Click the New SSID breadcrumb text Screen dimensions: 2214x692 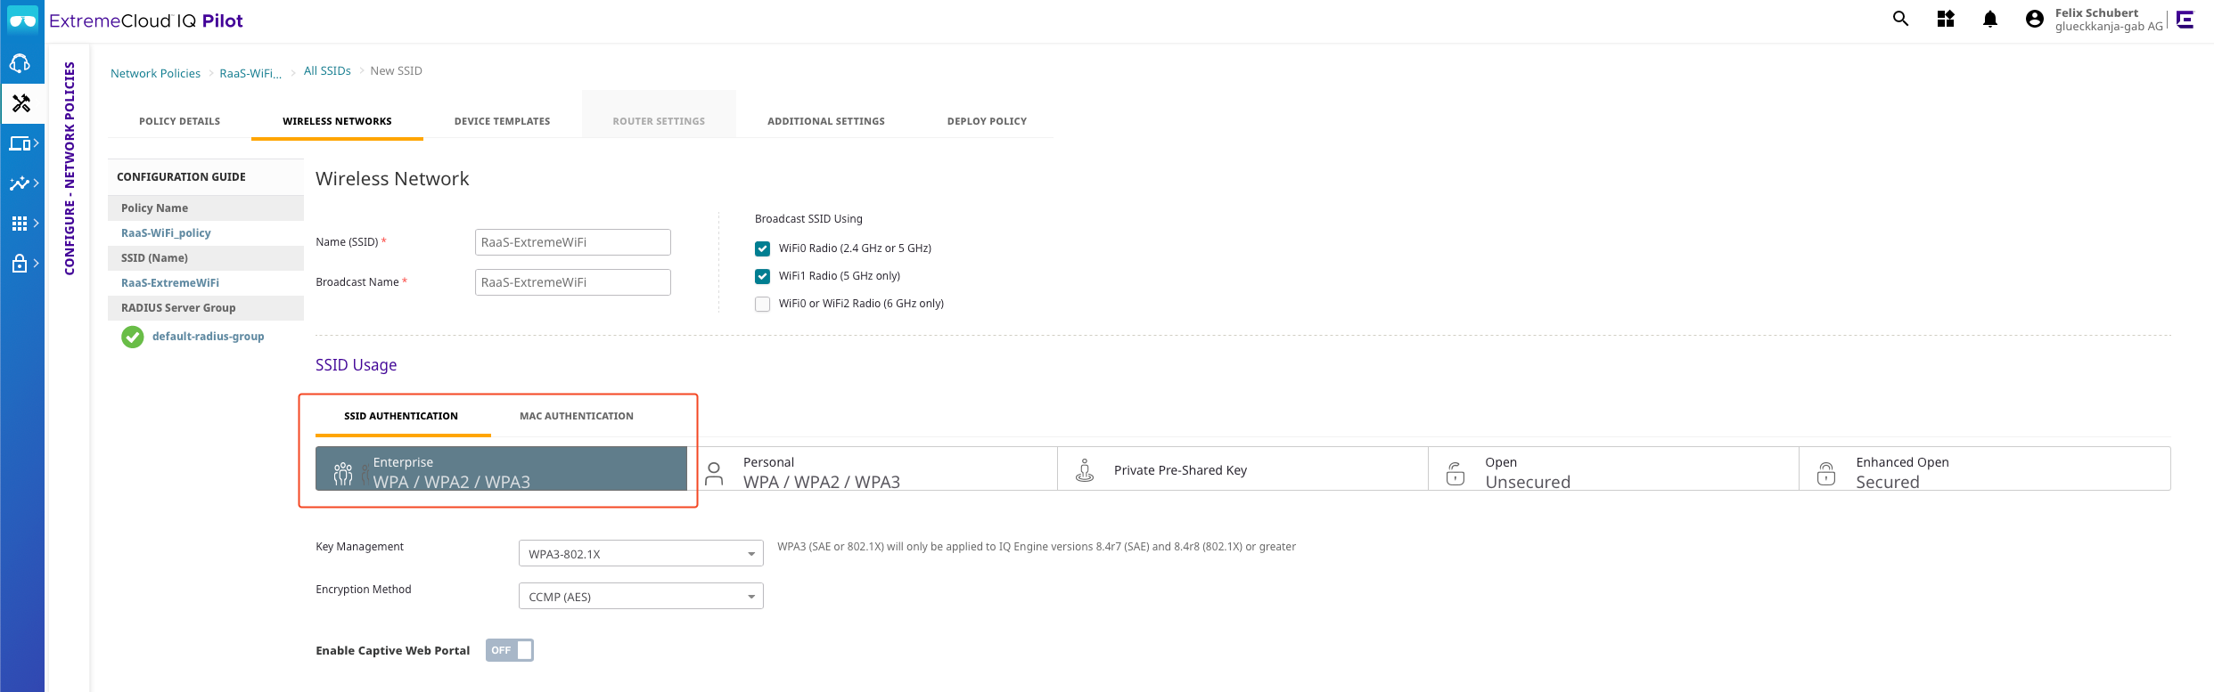click(x=396, y=70)
